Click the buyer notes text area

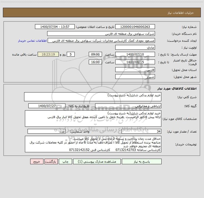[93, 144]
